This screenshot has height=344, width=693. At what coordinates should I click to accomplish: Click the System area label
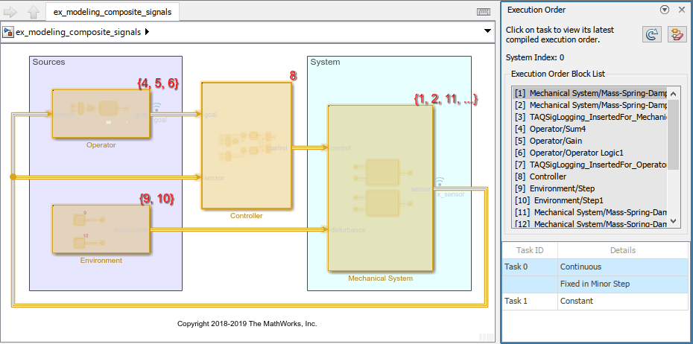point(326,63)
